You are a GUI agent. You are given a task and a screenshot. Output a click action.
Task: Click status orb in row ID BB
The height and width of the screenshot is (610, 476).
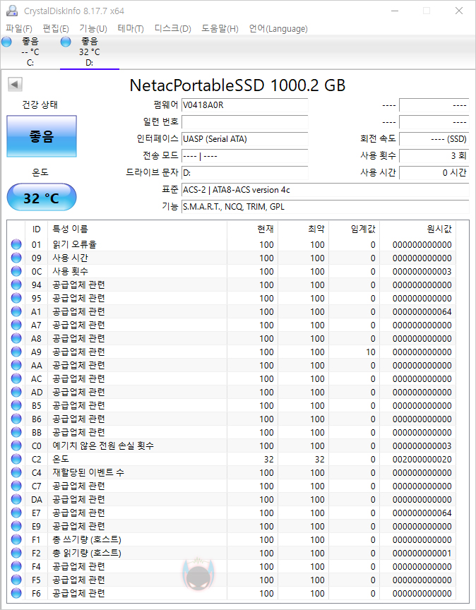click(x=16, y=433)
